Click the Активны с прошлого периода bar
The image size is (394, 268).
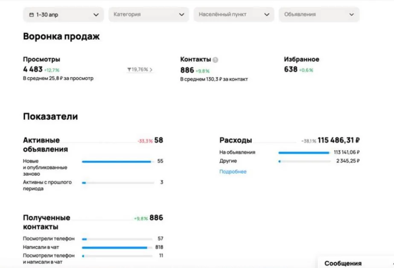point(117,183)
